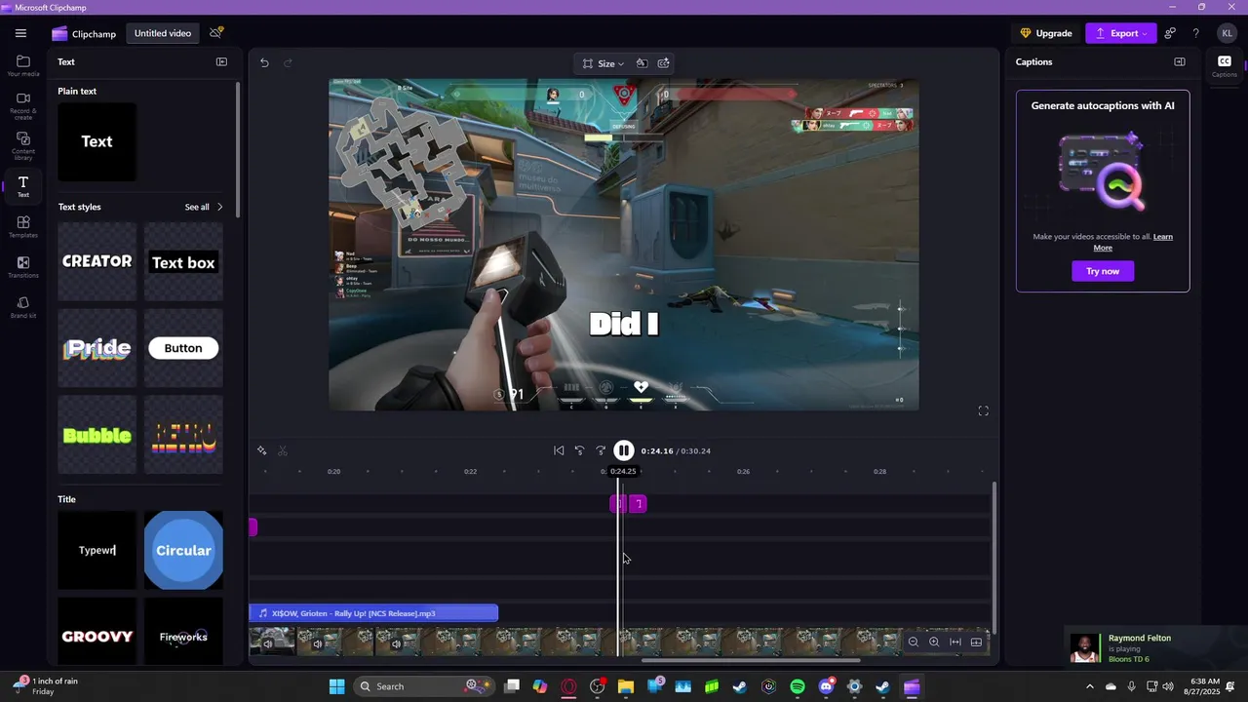Choose the Pride text style

click(97, 348)
